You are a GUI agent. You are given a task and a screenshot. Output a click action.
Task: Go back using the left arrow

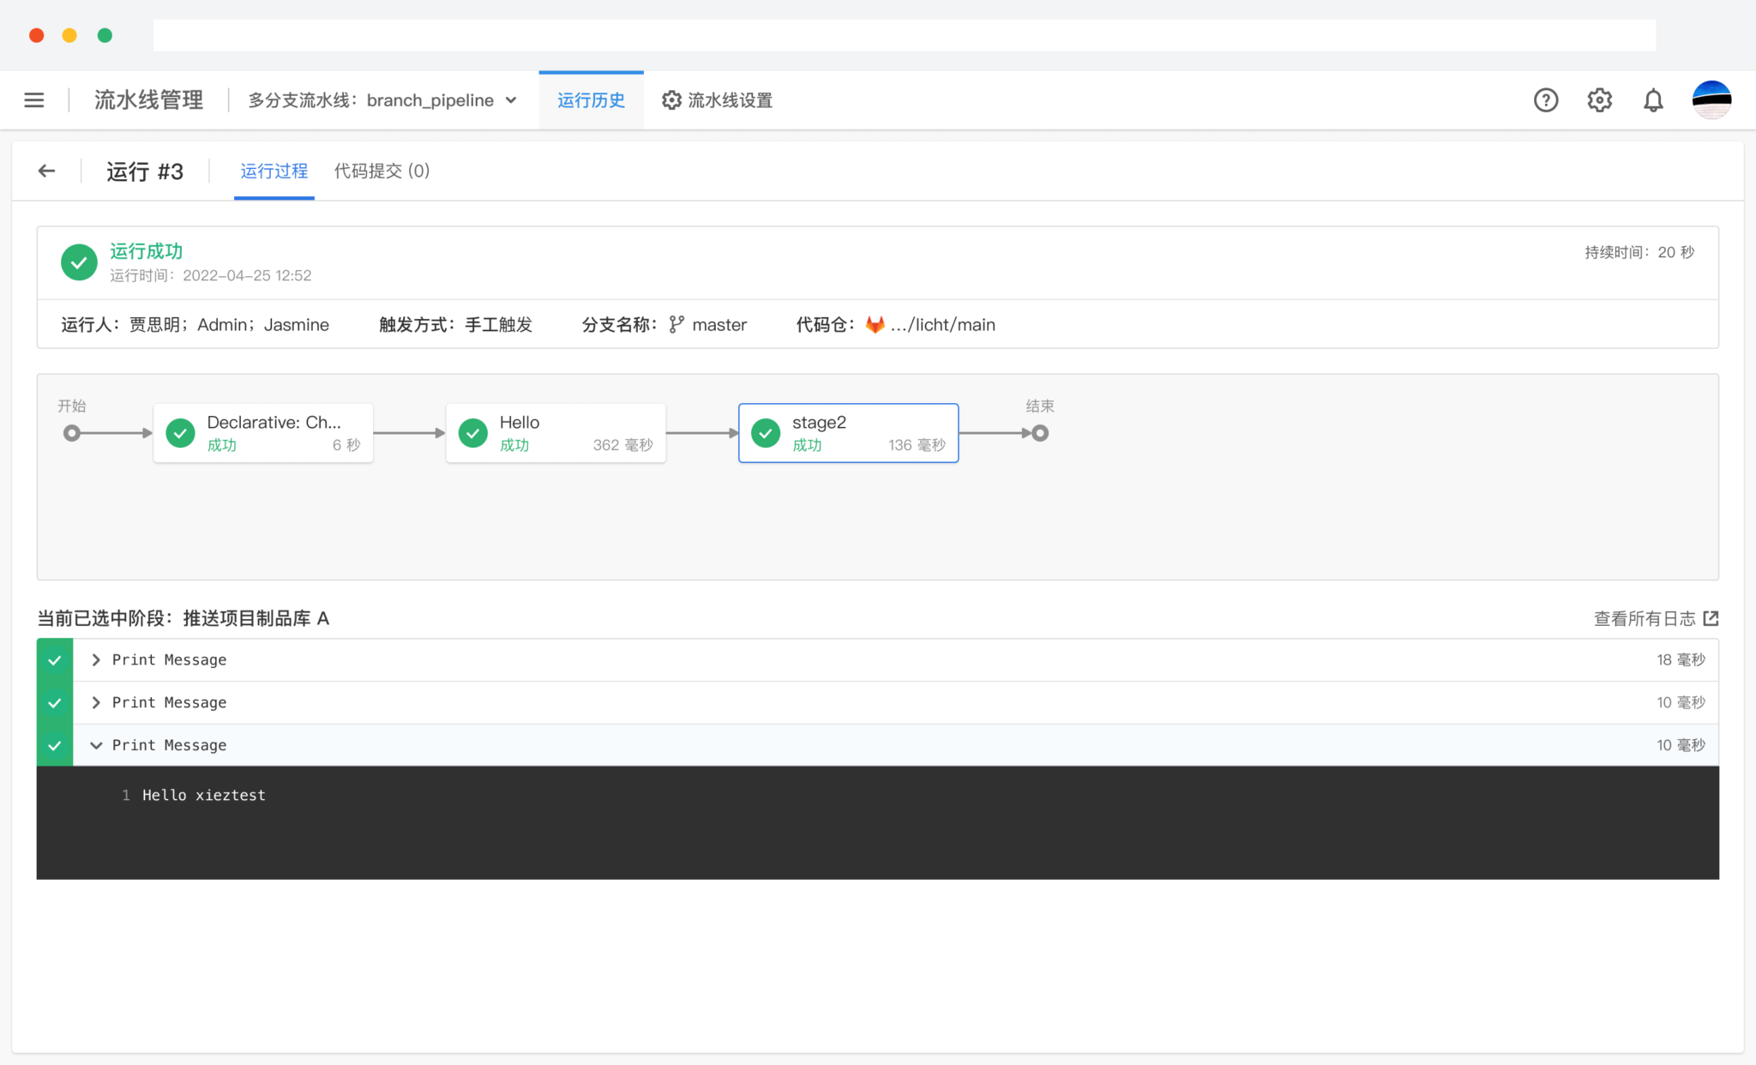click(x=47, y=171)
